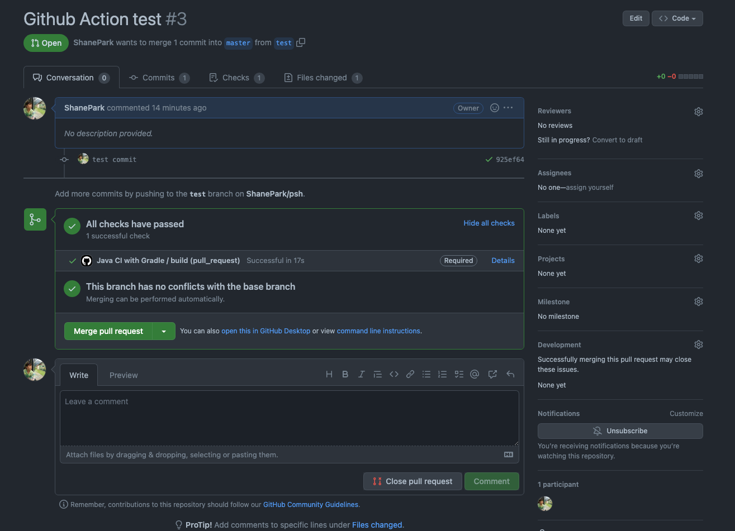Insert a task list
This screenshot has width=735, height=531.
(459, 374)
